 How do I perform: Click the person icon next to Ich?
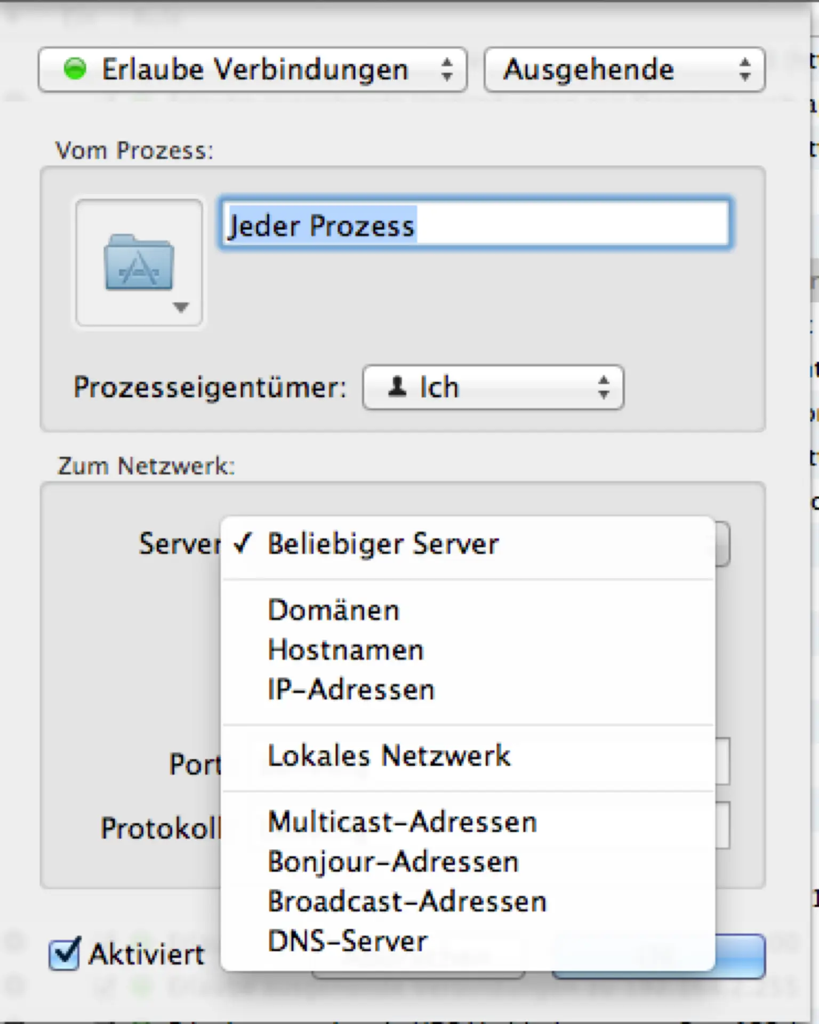click(x=397, y=387)
